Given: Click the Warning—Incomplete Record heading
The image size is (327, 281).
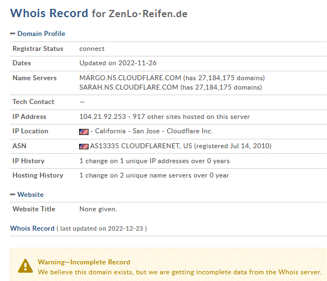Looking at the screenshot, I should (84, 262).
